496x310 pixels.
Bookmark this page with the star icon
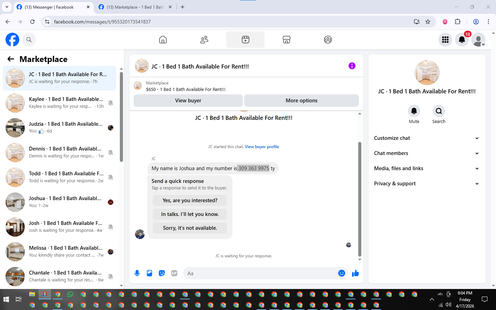[428, 22]
